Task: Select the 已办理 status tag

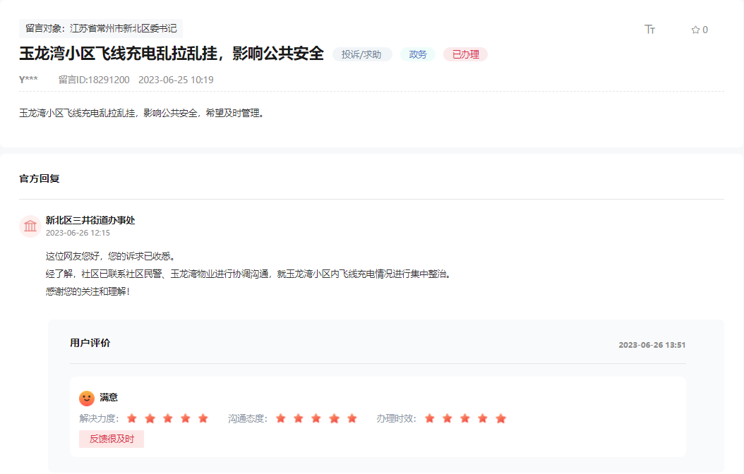Action: (464, 54)
